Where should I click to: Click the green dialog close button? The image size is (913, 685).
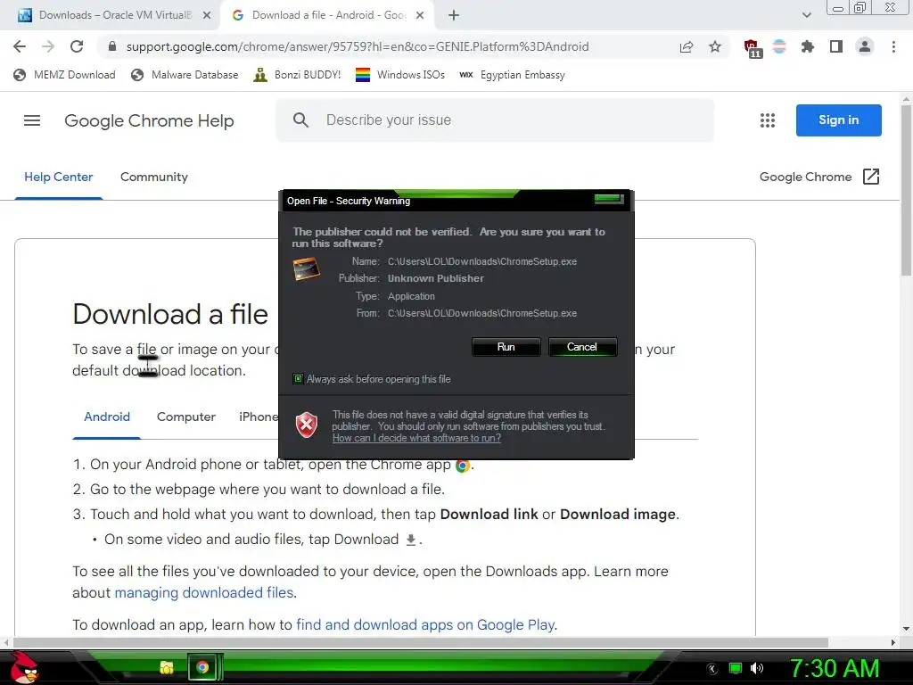click(x=609, y=199)
